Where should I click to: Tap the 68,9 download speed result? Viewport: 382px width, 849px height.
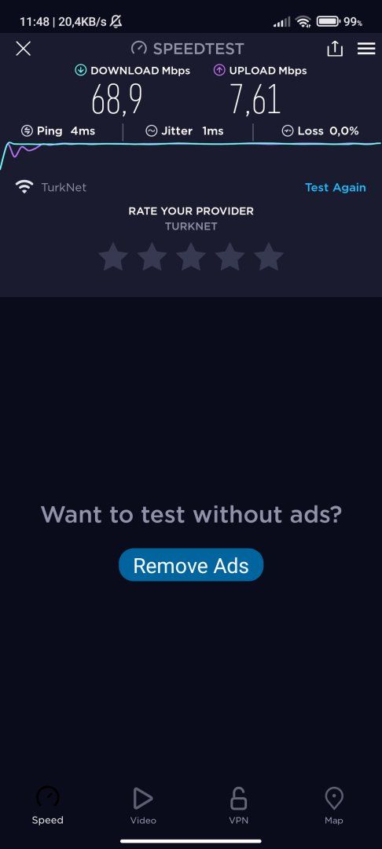117,100
